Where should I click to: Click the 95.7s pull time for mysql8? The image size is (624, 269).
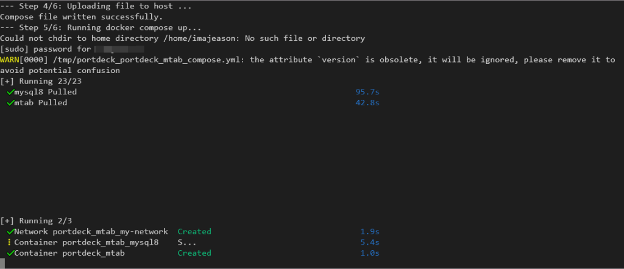(367, 92)
